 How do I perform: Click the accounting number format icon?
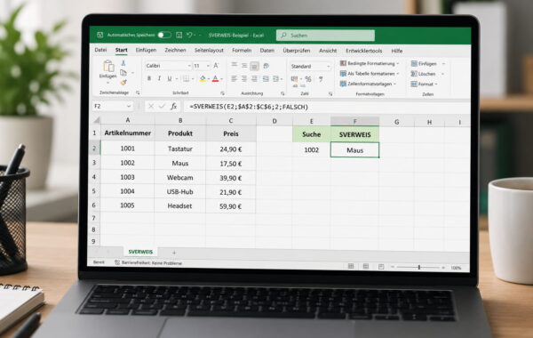click(294, 79)
